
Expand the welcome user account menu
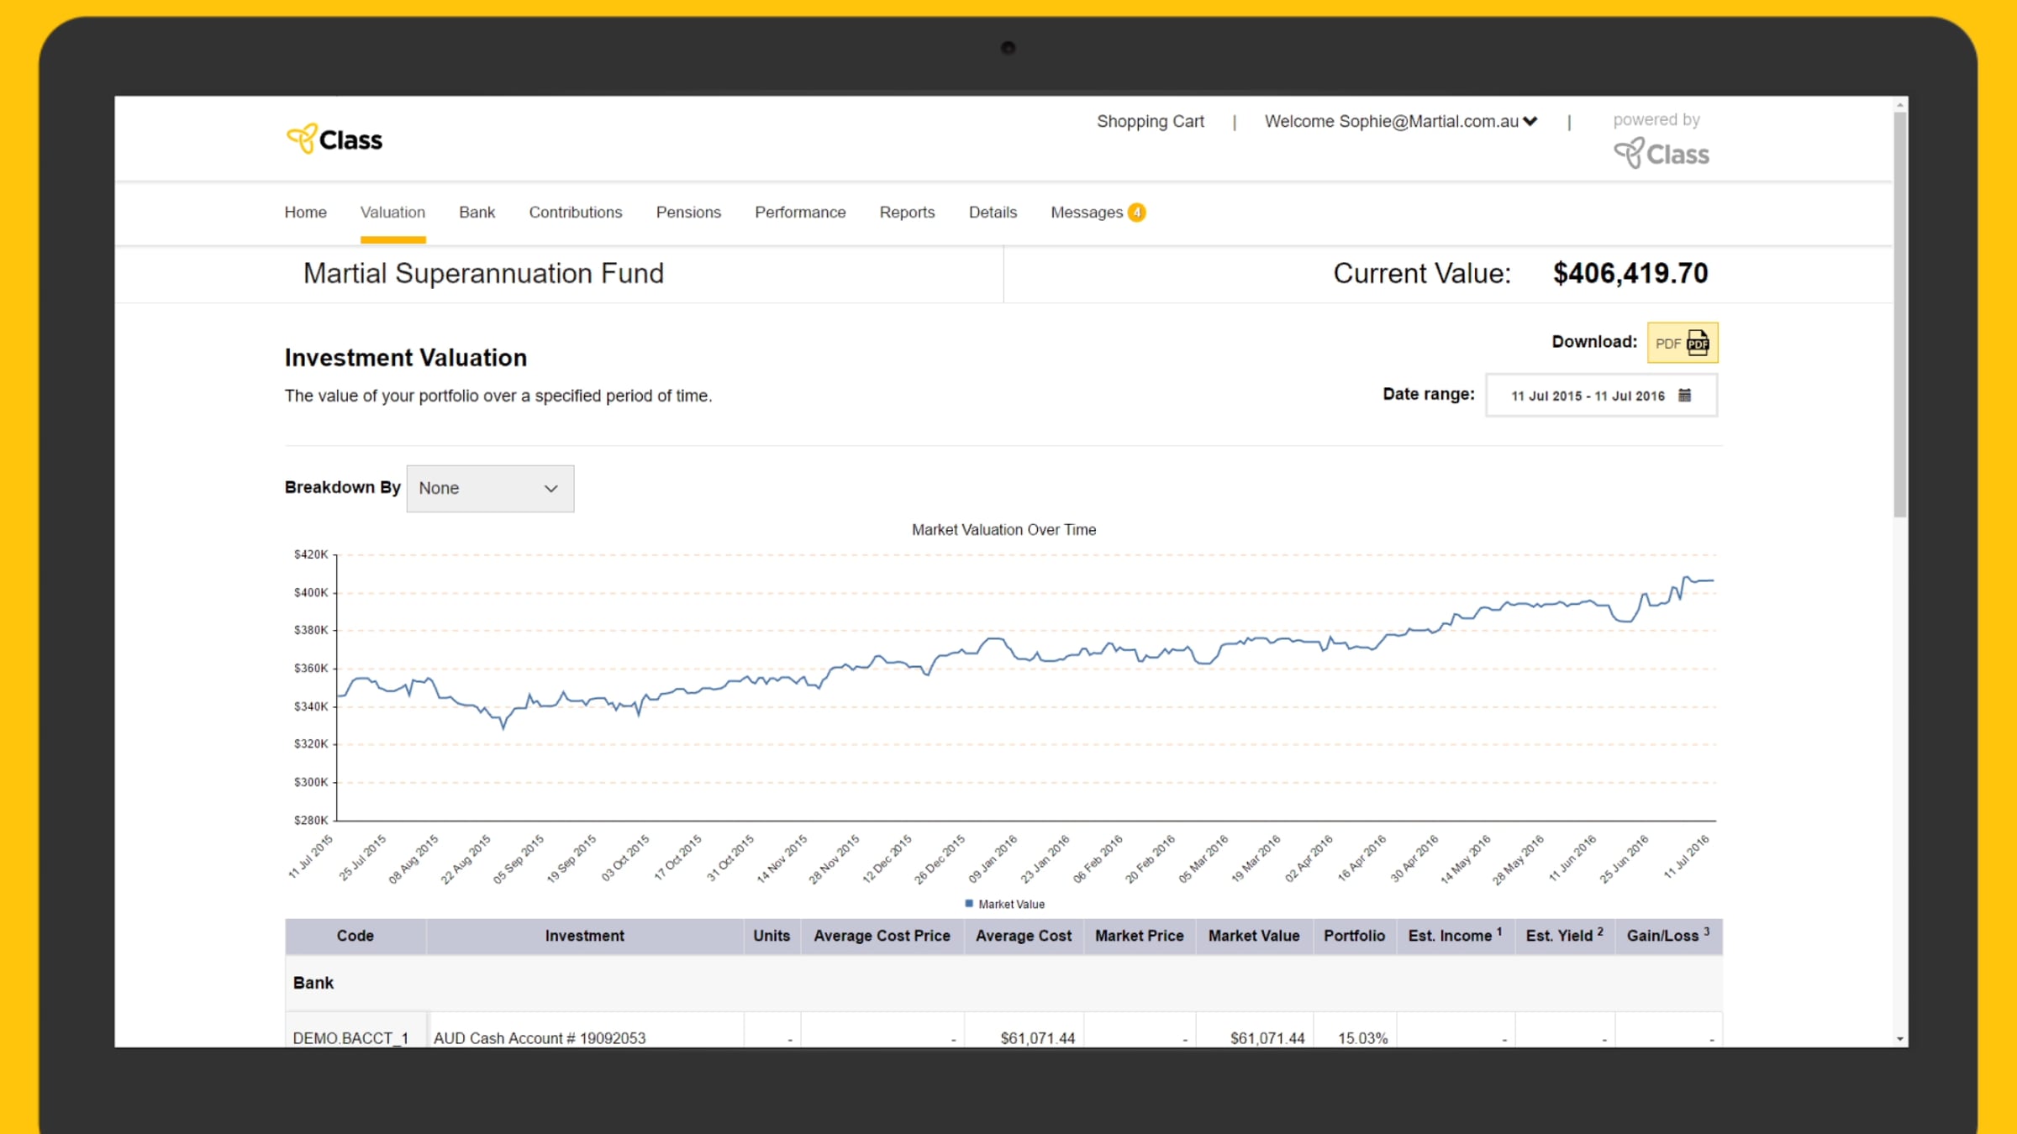click(1401, 122)
